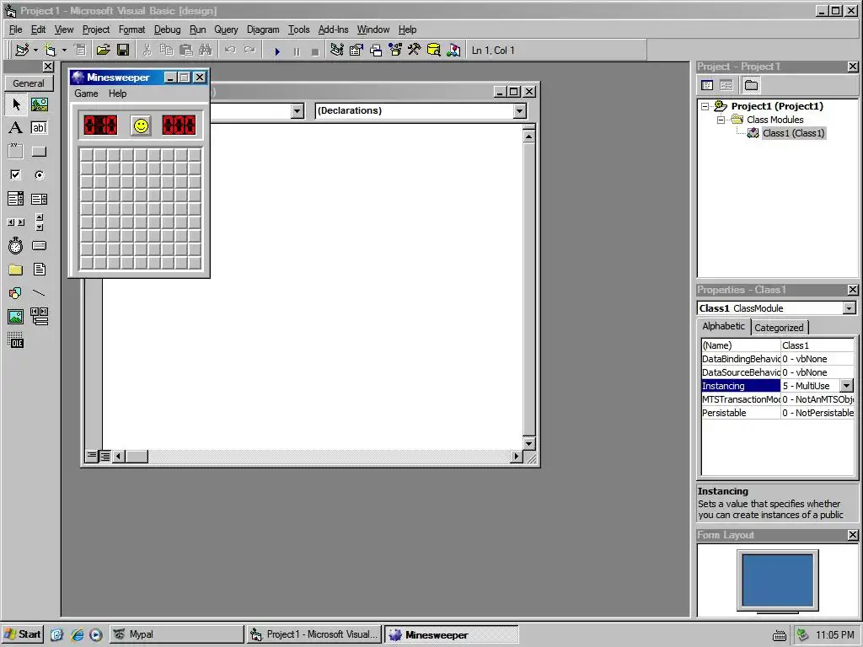Select Class1 (Class1) in the project tree
863x647 pixels.
[793, 133]
